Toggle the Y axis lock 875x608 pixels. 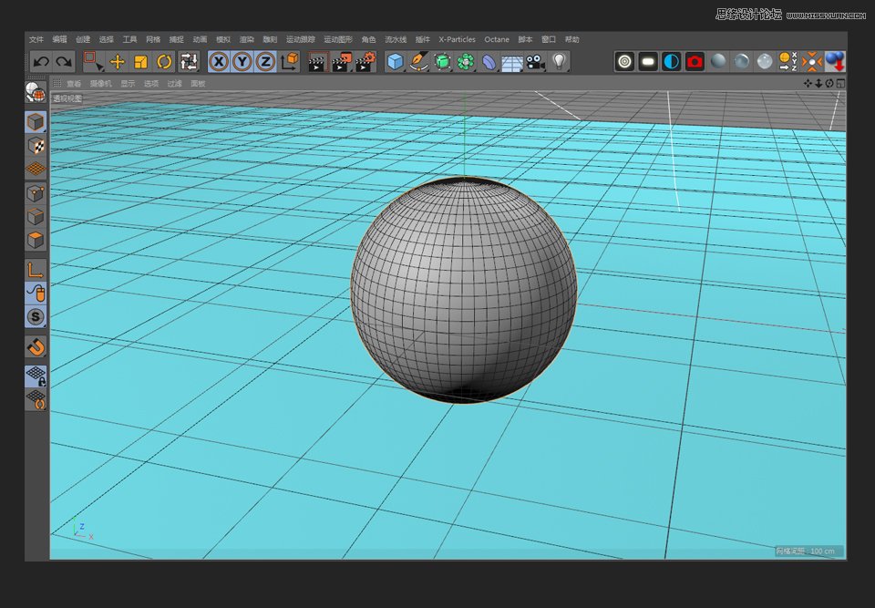pos(241,62)
